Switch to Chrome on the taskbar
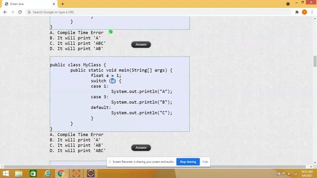317x178 pixels. click(x=61, y=174)
